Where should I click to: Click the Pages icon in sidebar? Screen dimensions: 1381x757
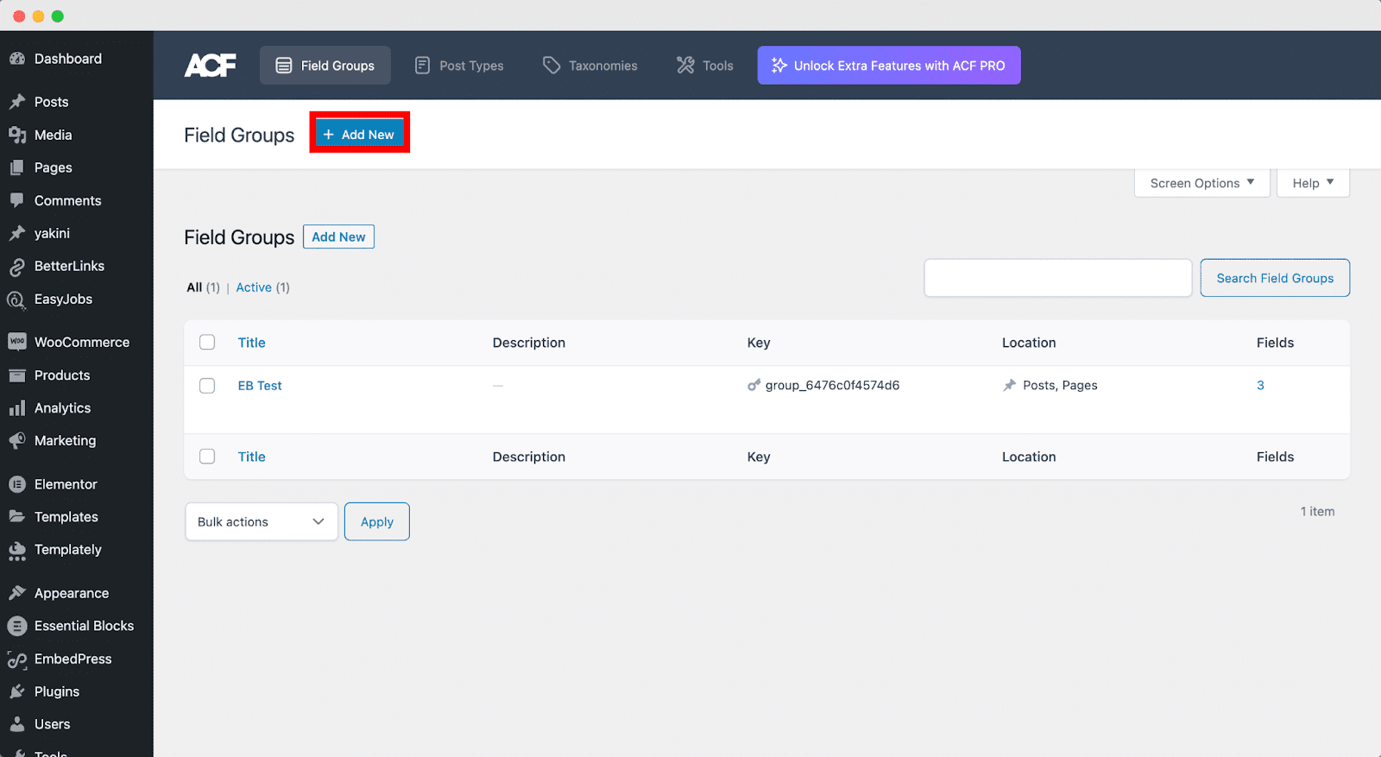pos(17,167)
